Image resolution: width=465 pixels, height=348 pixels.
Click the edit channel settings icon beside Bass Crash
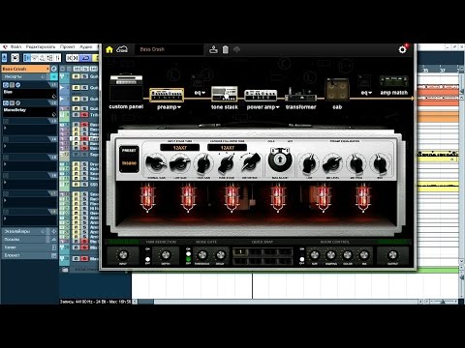click(x=54, y=69)
